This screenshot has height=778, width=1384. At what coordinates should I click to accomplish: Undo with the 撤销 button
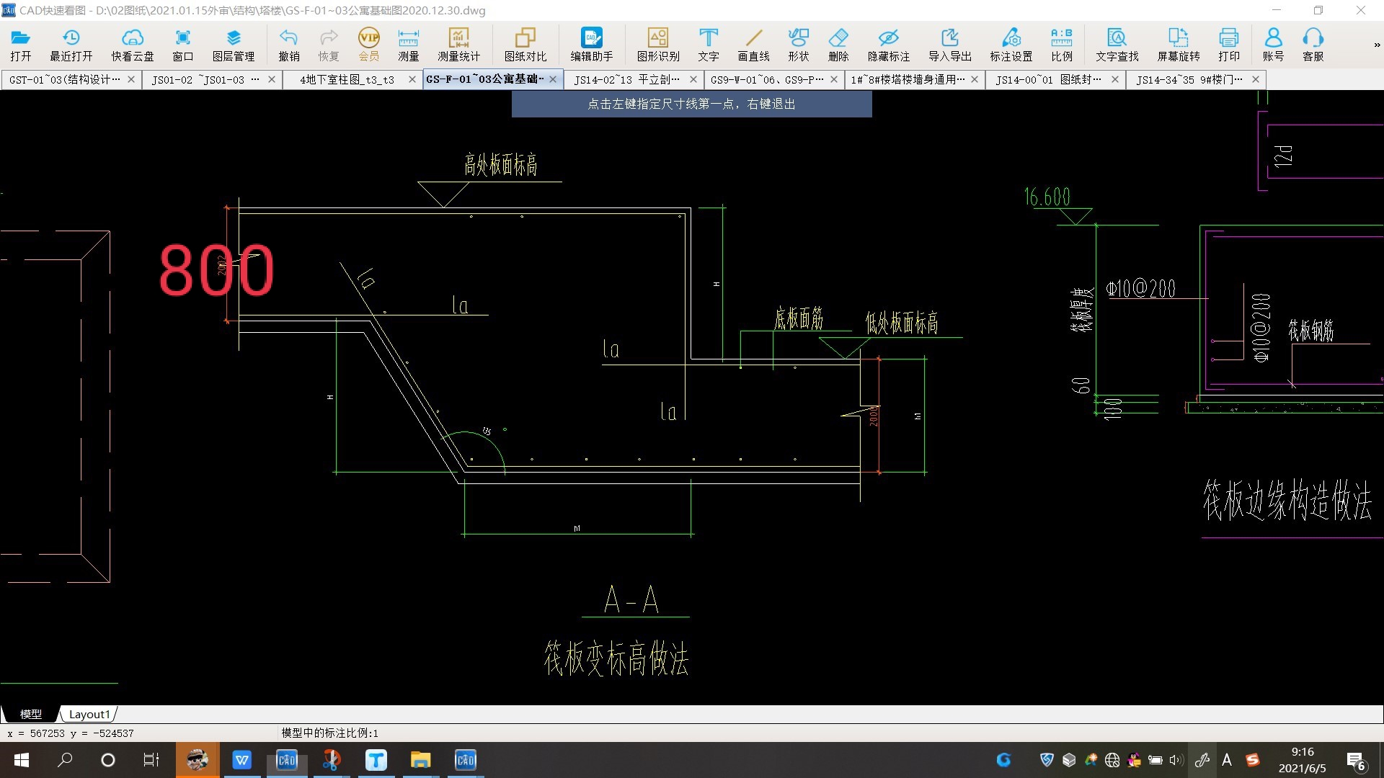click(288, 45)
